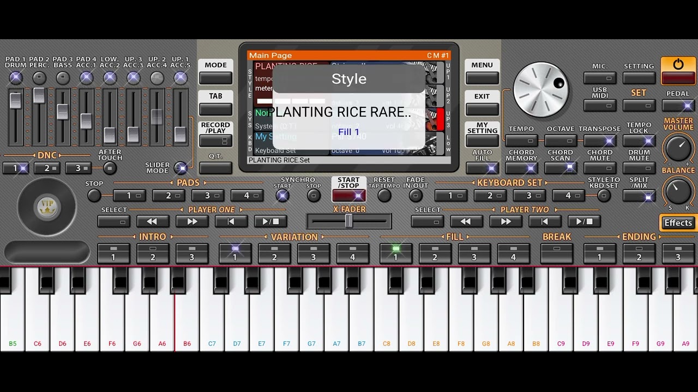Select KEYBOARD SET 4
This screenshot has width=698, height=392.
coord(568,195)
